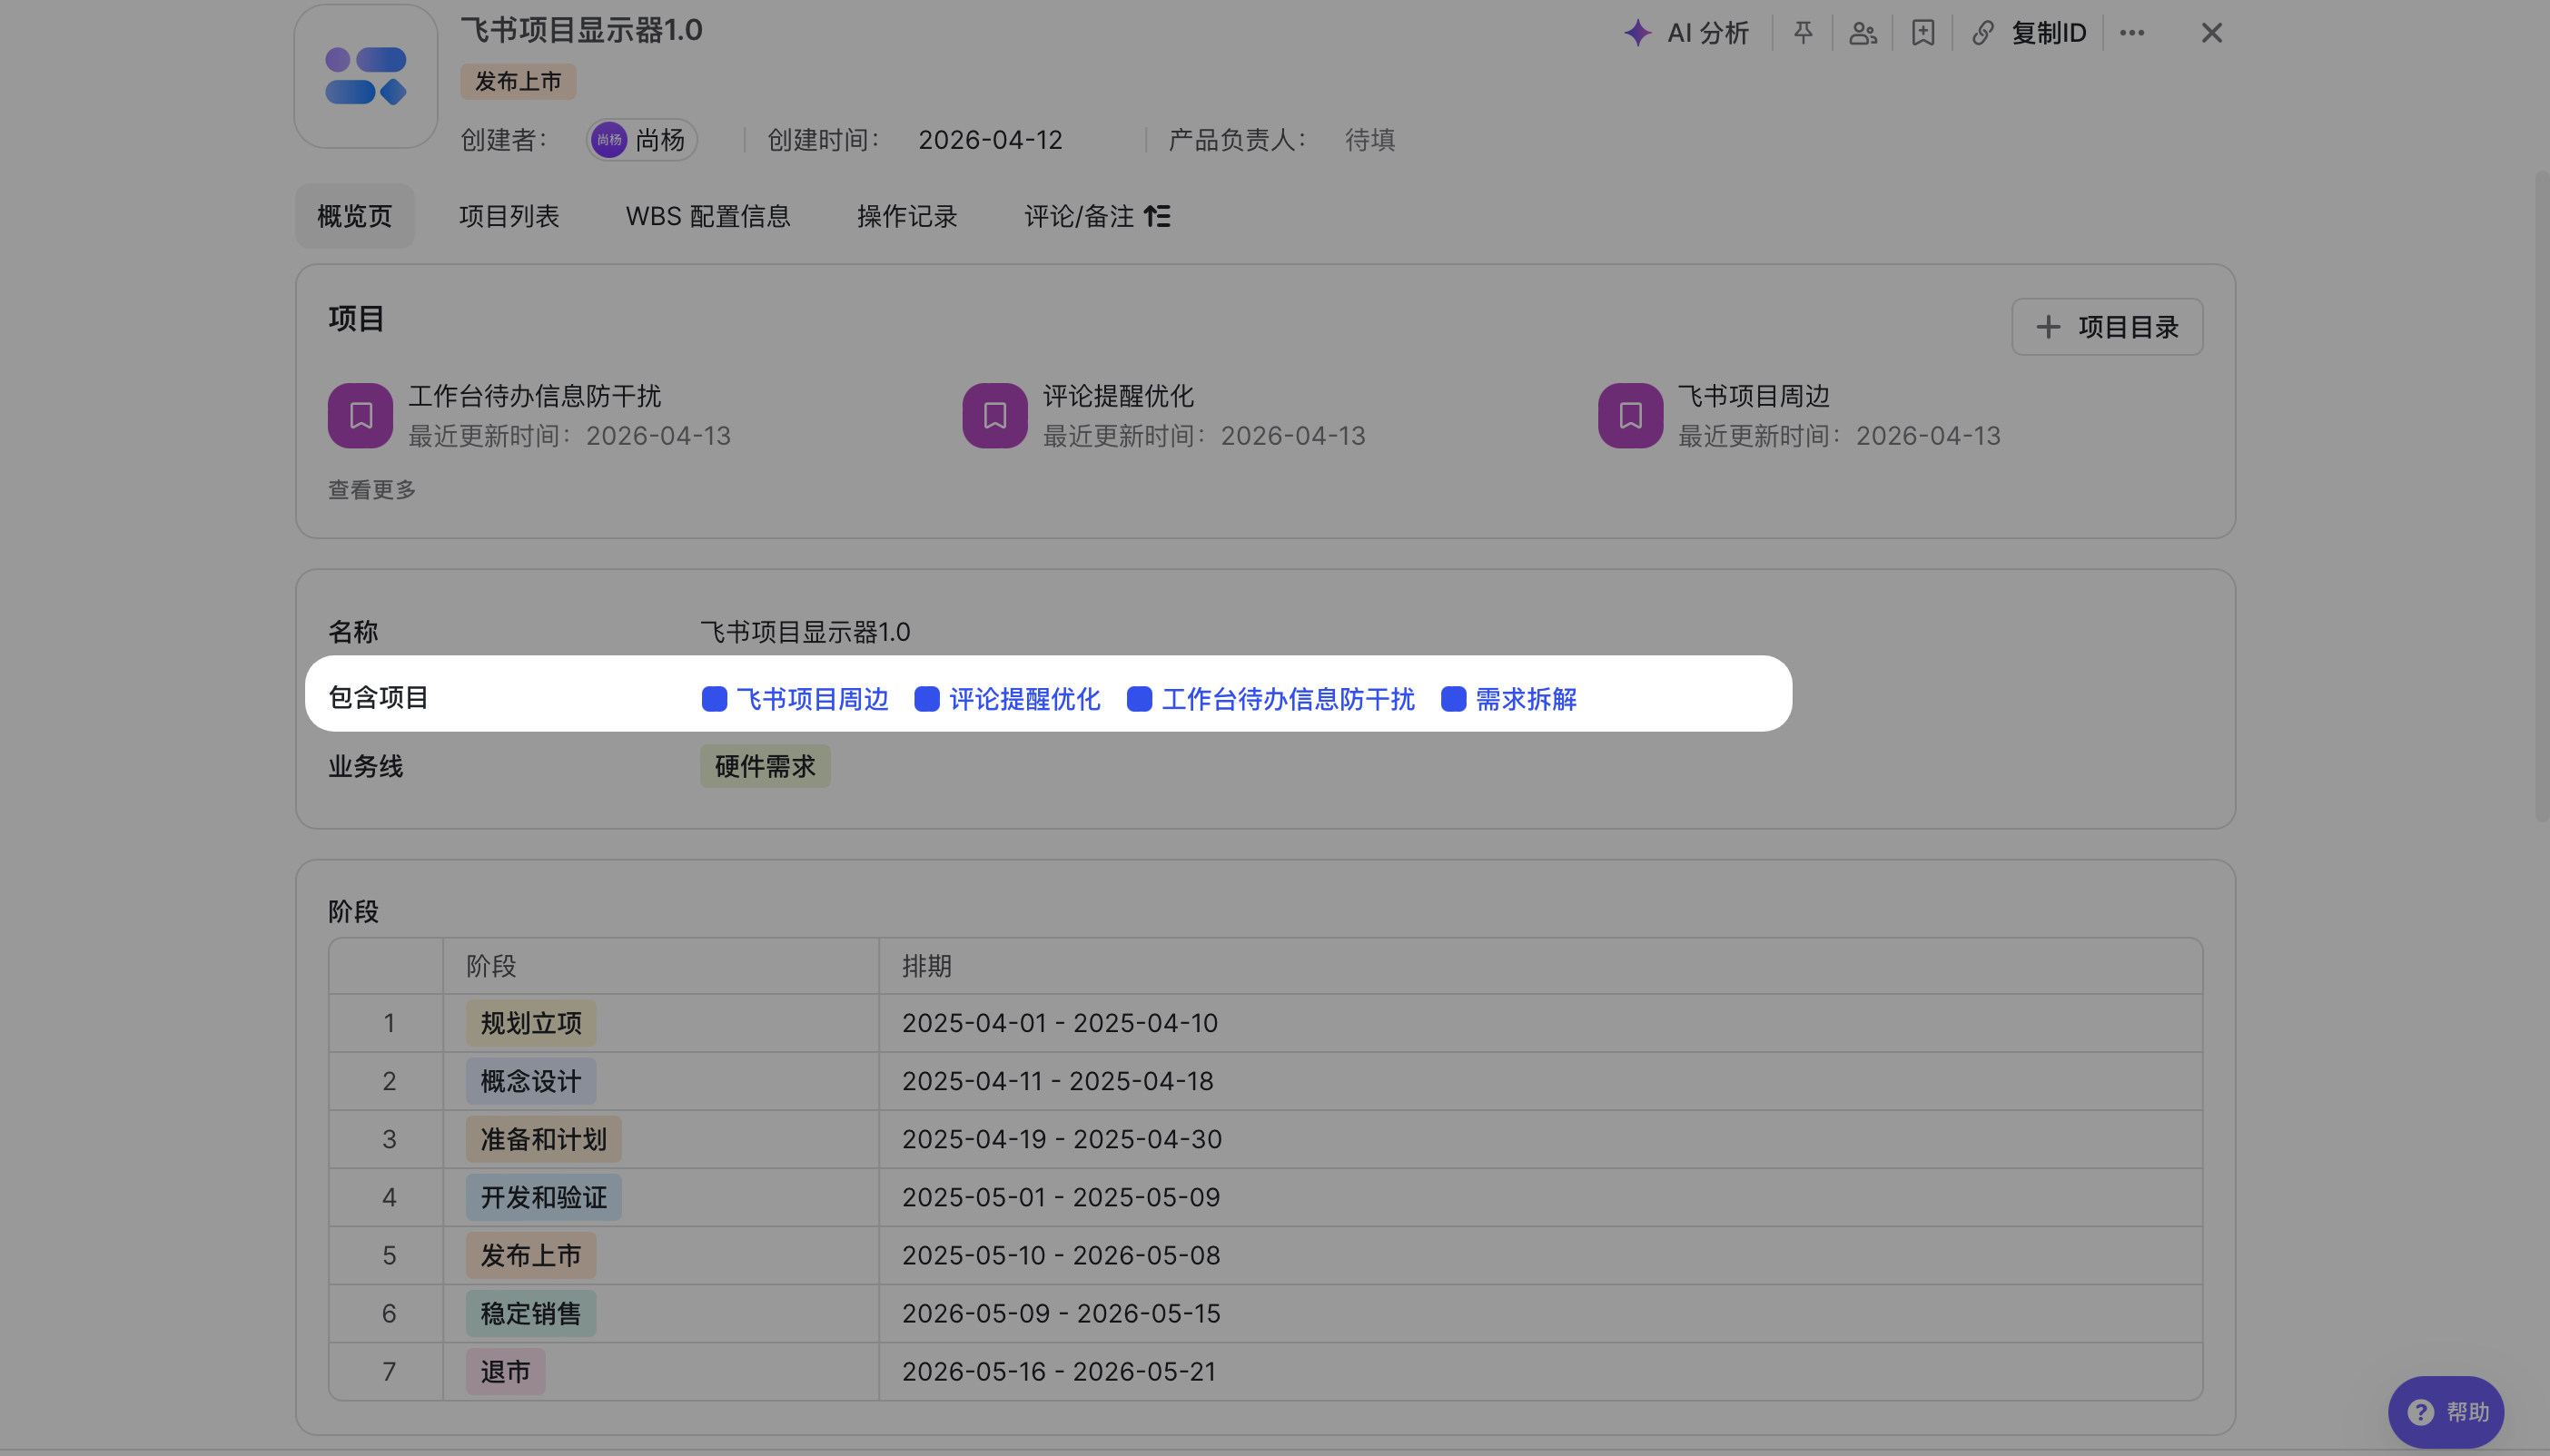The height and width of the screenshot is (1456, 2550).
Task: Click 查看更多 to show more projects
Action: pyautogui.click(x=372, y=490)
